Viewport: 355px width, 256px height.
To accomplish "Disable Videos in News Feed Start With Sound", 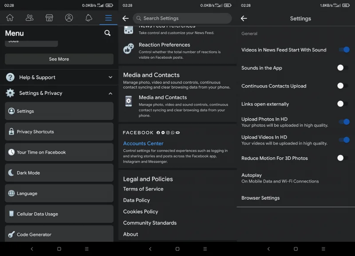I will click(x=344, y=50).
